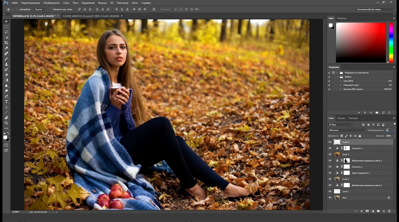This screenshot has height=222, width=399.
Task: Open the Фильтр menu
Action: coord(102,3)
